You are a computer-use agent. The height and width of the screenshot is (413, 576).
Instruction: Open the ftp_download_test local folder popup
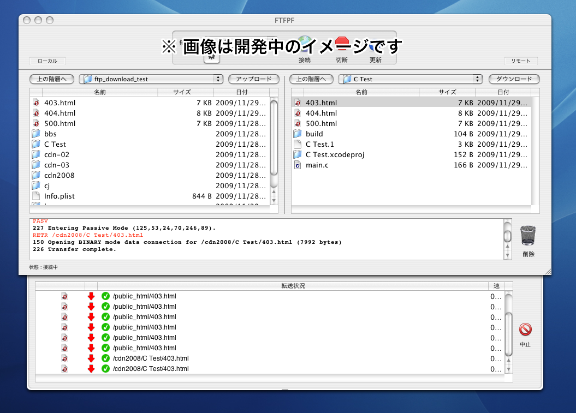pos(151,79)
